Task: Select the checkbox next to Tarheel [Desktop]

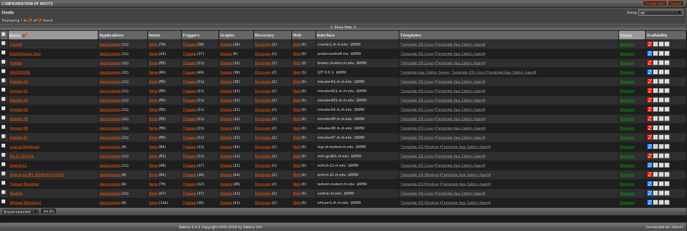Action: pos(4,183)
